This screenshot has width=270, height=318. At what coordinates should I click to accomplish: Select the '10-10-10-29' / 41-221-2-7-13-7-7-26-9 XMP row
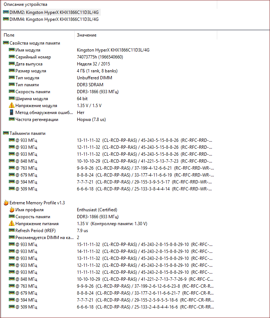pyautogui.click(x=111, y=279)
